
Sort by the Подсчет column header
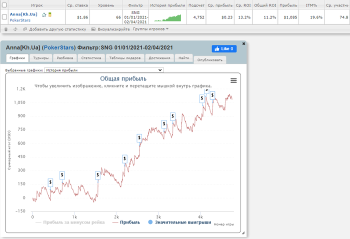pos(196,5)
